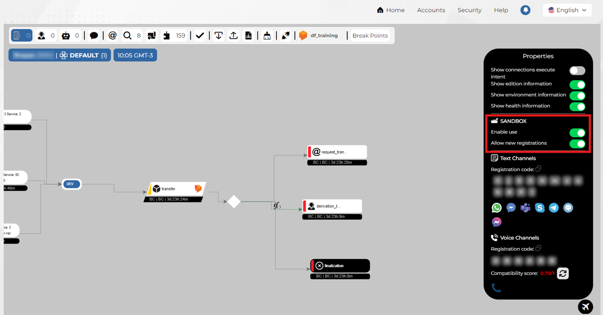Go to Home in top navigation

[390, 10]
